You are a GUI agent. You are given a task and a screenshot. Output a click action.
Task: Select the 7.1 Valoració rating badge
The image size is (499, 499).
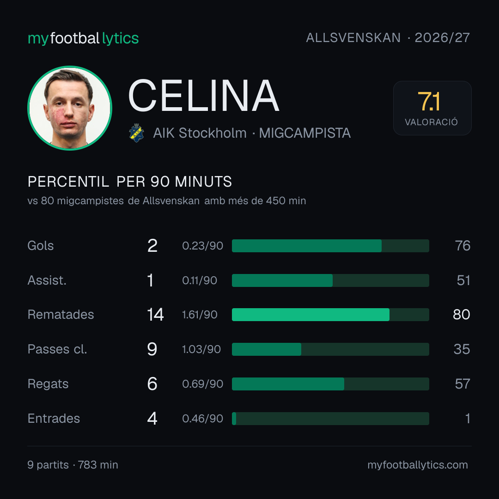(x=432, y=108)
